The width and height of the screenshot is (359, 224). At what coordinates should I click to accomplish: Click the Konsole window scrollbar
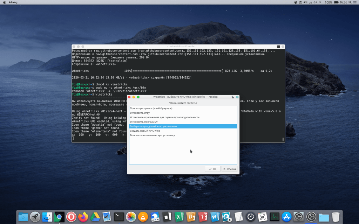coord(283,139)
